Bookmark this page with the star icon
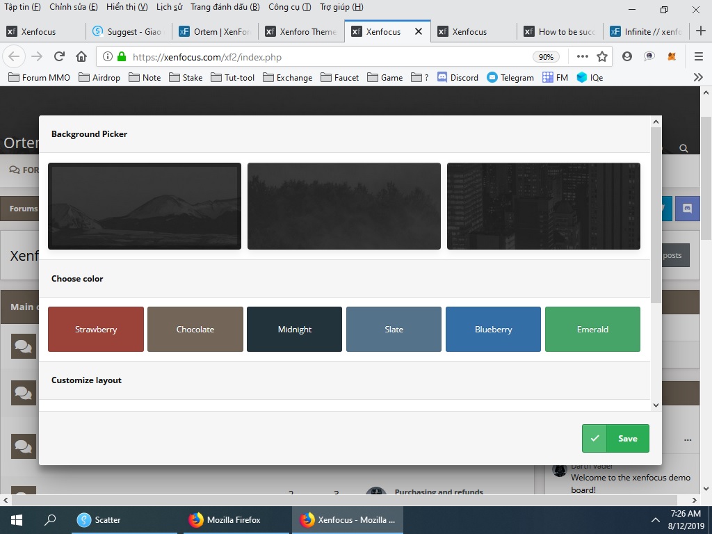Screen dimensions: 712x534 tap(602, 57)
